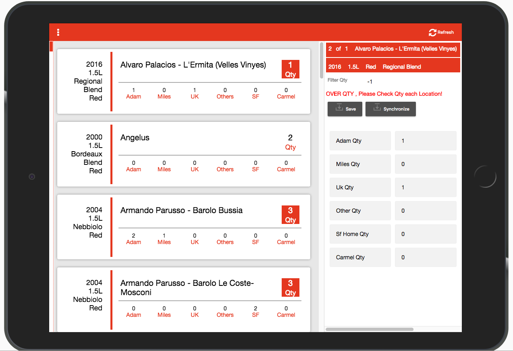Select the Miles link under Barolo Bussia
Image resolution: width=513 pixels, height=351 pixels.
(x=164, y=242)
